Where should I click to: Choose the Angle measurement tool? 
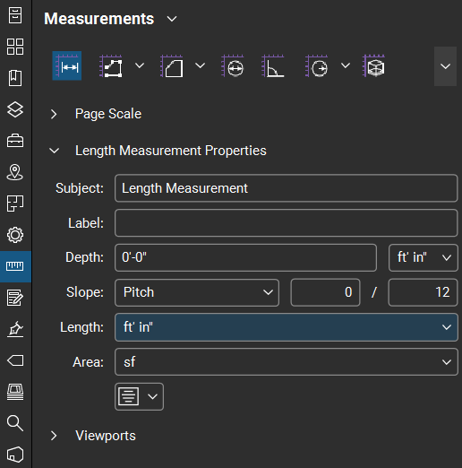[273, 66]
